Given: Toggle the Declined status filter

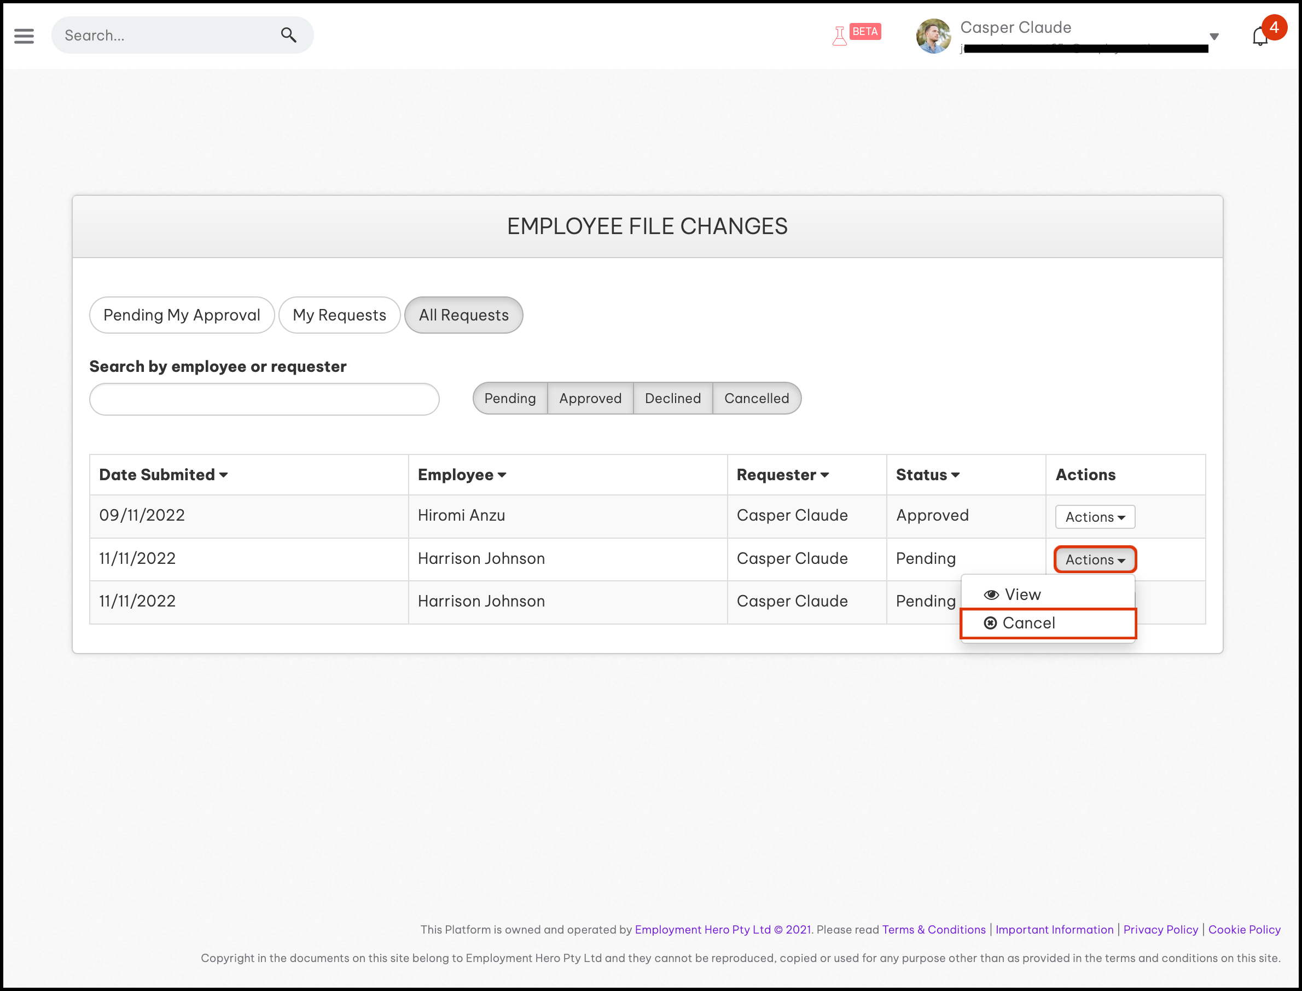Looking at the screenshot, I should [672, 398].
